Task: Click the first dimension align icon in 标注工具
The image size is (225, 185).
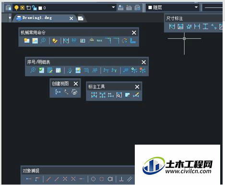Action: pyautogui.click(x=94, y=95)
